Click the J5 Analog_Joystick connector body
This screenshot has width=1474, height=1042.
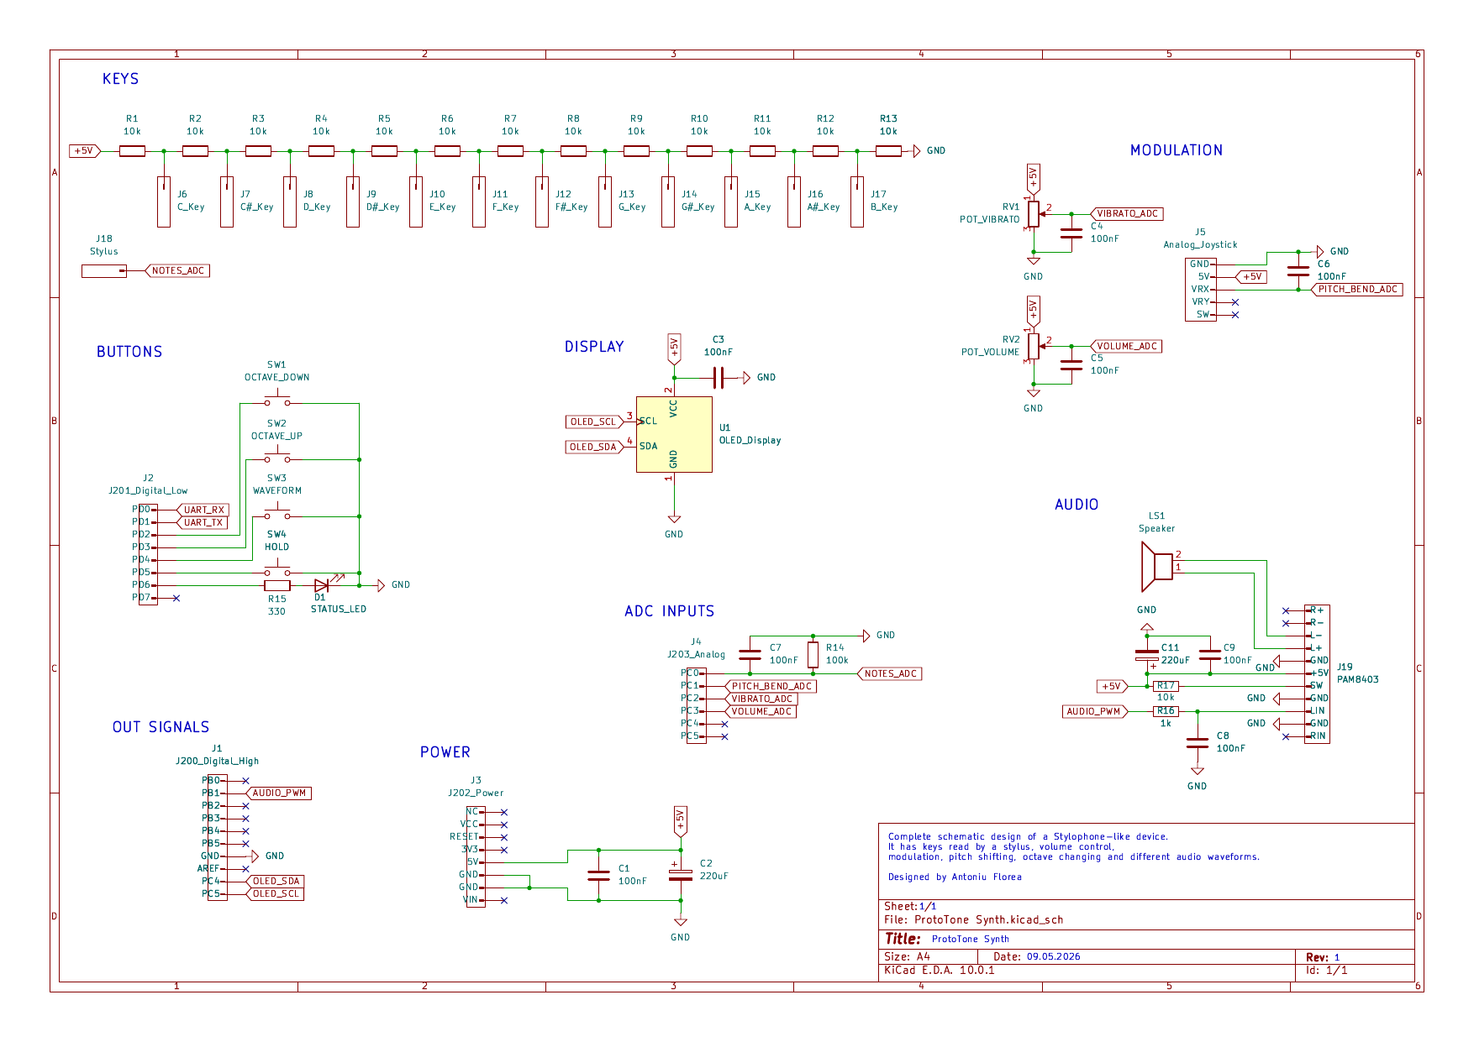[1201, 290]
